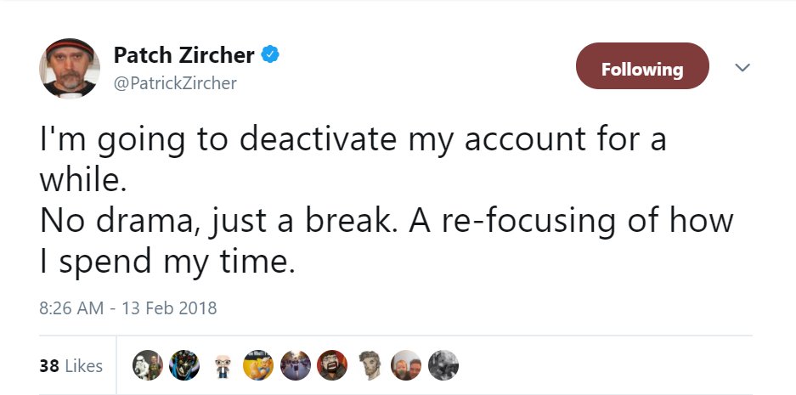Click Patch Zircher's profile avatar
Viewport: 796px width, 395px height.
(70, 69)
